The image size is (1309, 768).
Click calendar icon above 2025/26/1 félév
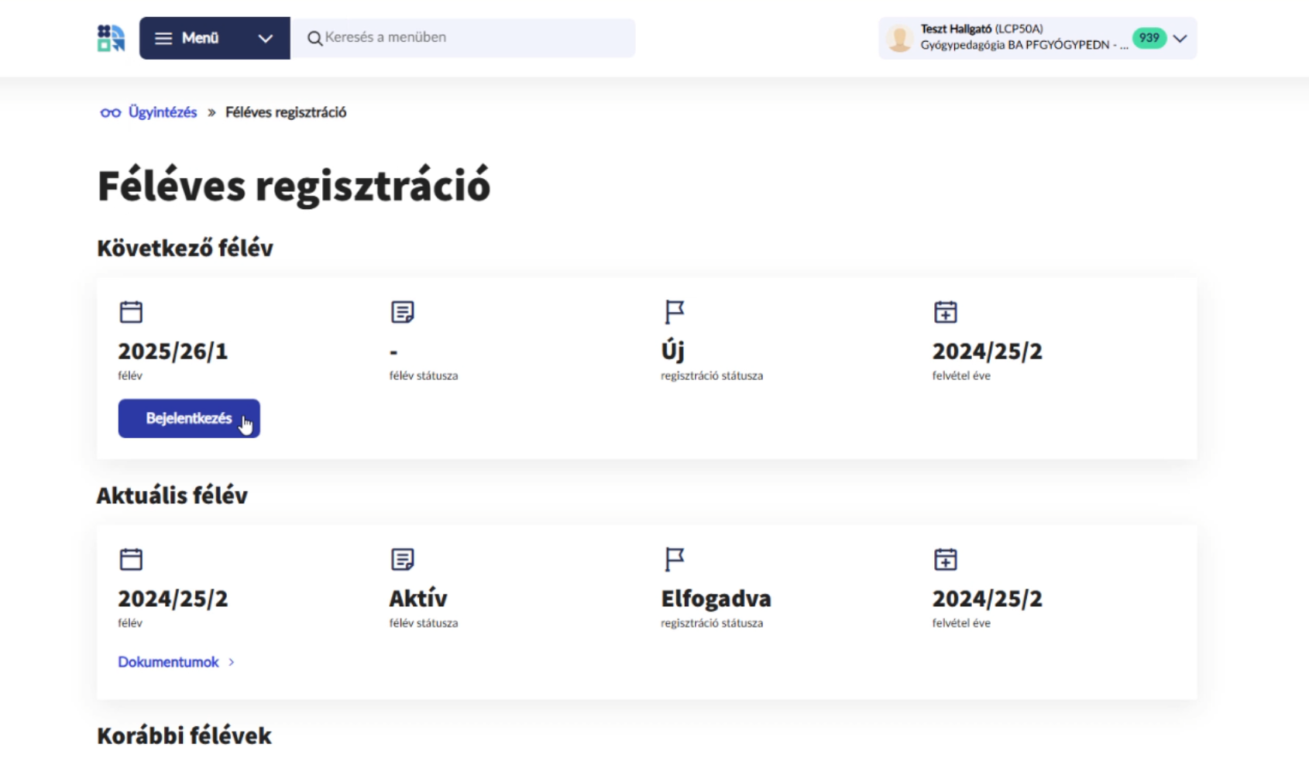coord(131,312)
